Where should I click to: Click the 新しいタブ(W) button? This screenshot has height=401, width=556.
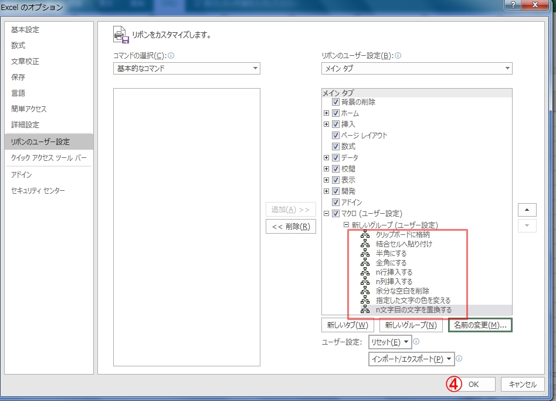(347, 325)
